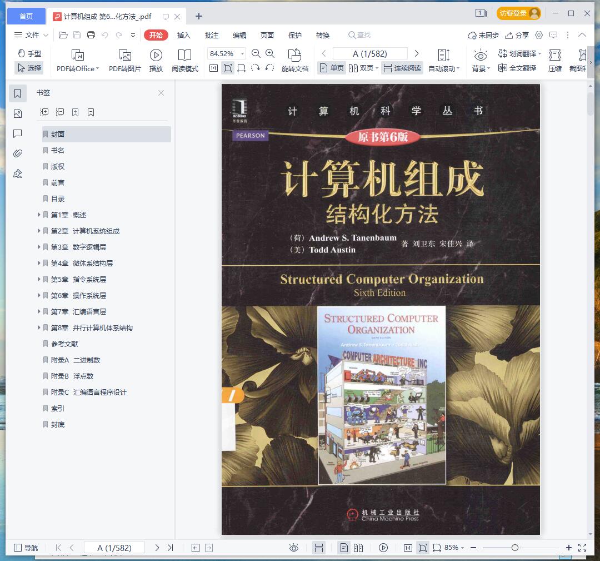Click the page number field in toolbar
600x561 pixels.
(370, 53)
